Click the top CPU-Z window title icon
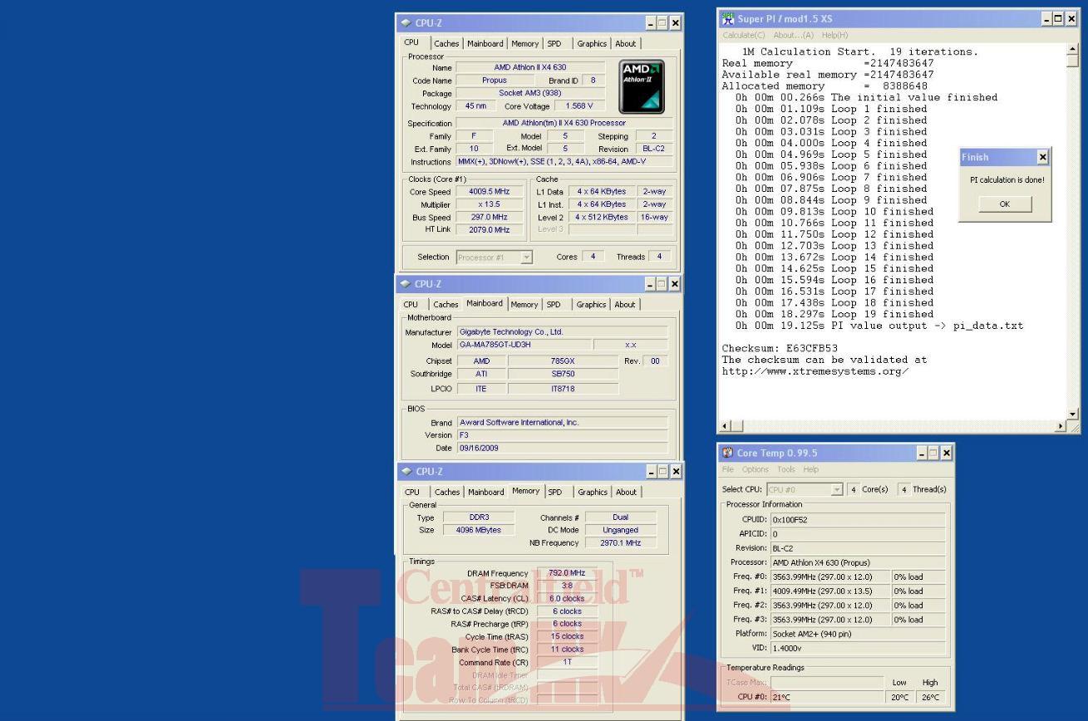The height and width of the screenshot is (721, 1088). (405, 23)
